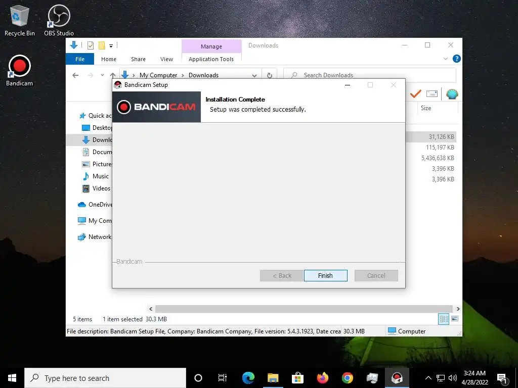The height and width of the screenshot is (388, 518).
Task: Click the left arrow of the horizontal scrollbar
Action: [x=151, y=309]
